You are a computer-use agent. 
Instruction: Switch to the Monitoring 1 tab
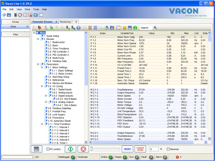pos(66,22)
